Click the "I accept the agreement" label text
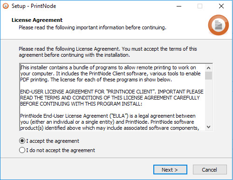The height and width of the screenshot is (180, 233). click(x=53, y=141)
